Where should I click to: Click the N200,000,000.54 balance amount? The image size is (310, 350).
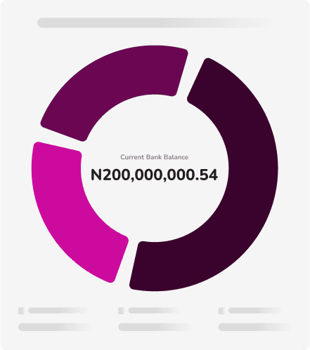click(155, 175)
